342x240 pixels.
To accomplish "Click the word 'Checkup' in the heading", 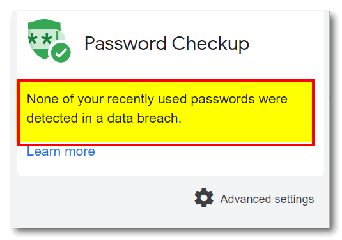I will (210, 44).
